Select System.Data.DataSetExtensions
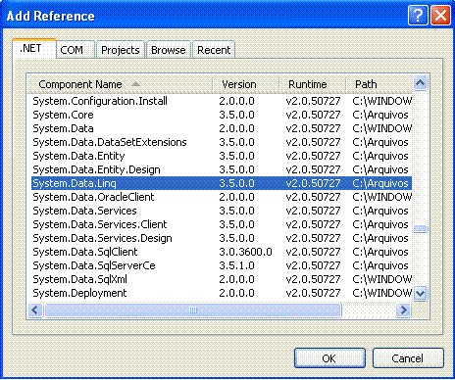 pos(222,142)
